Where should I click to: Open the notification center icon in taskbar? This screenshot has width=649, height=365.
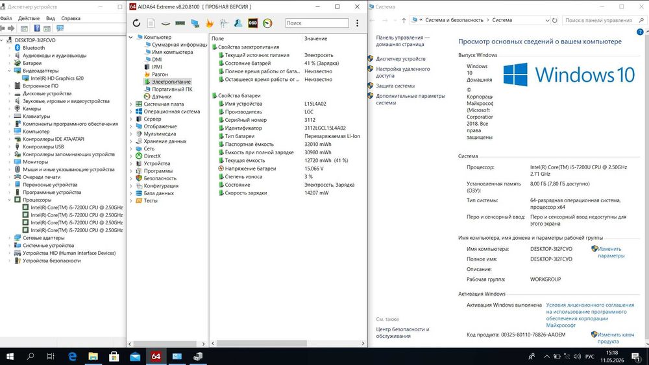(636, 356)
